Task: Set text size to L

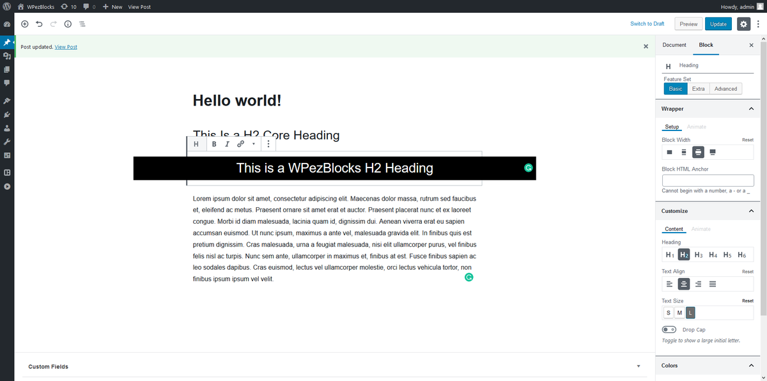Action: 690,313
